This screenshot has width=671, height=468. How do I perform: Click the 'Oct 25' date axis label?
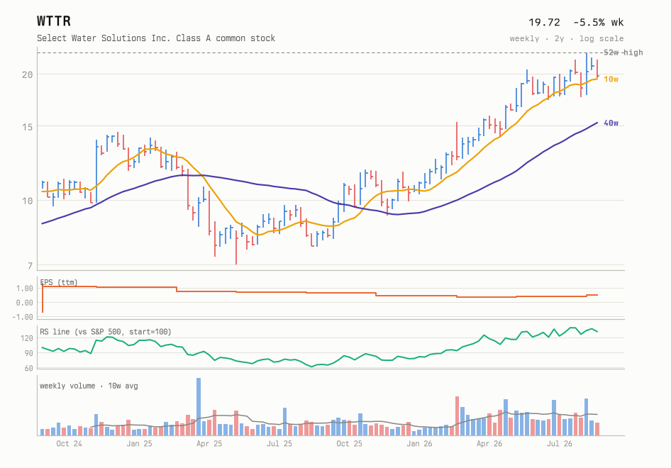pos(349,444)
